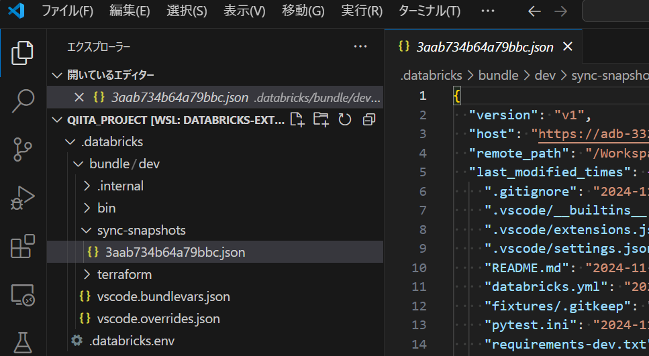Close the 3aab734b64a79bbc.json editor tab
Viewport: 649px width, 356px height.
[x=568, y=47]
